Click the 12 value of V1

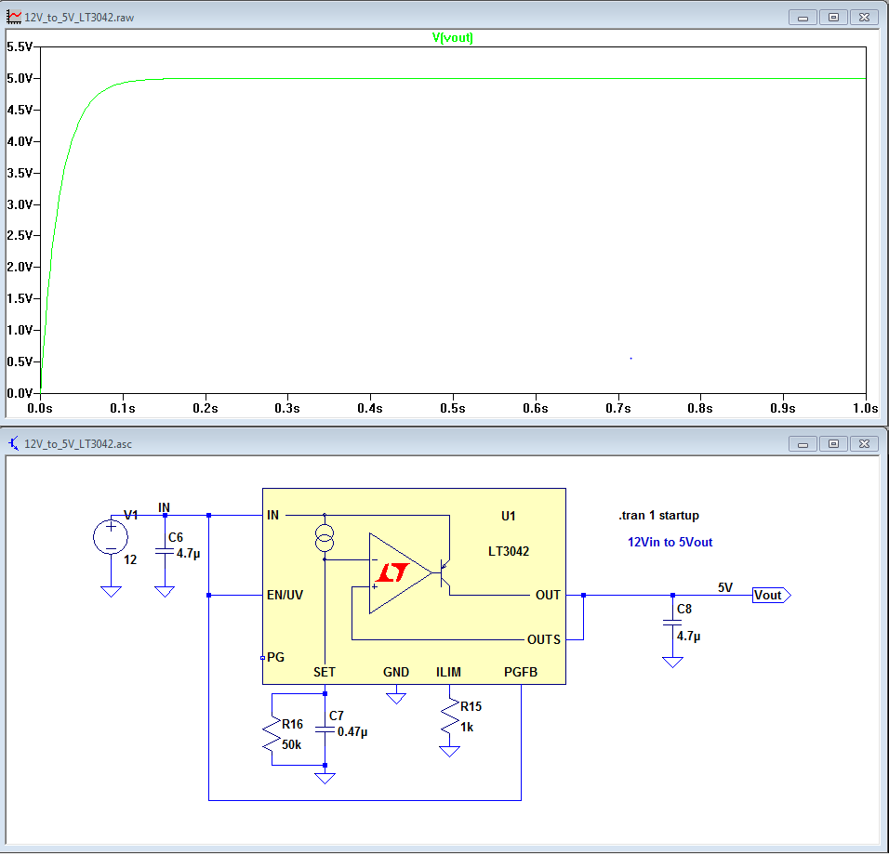[130, 560]
